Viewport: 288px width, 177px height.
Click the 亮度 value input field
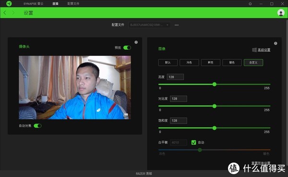175,77
